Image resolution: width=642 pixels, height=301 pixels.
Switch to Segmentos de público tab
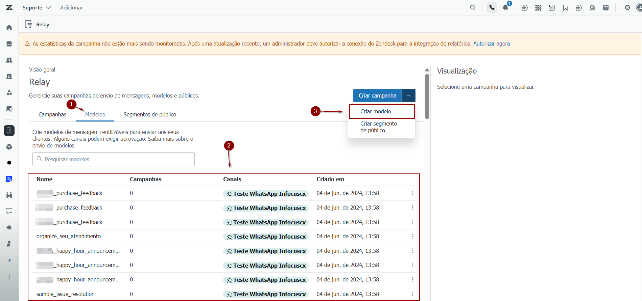click(x=150, y=114)
